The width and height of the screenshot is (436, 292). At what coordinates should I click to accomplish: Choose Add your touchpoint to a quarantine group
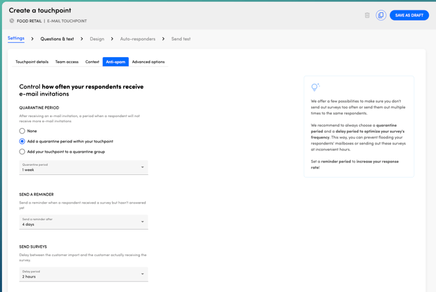point(22,152)
